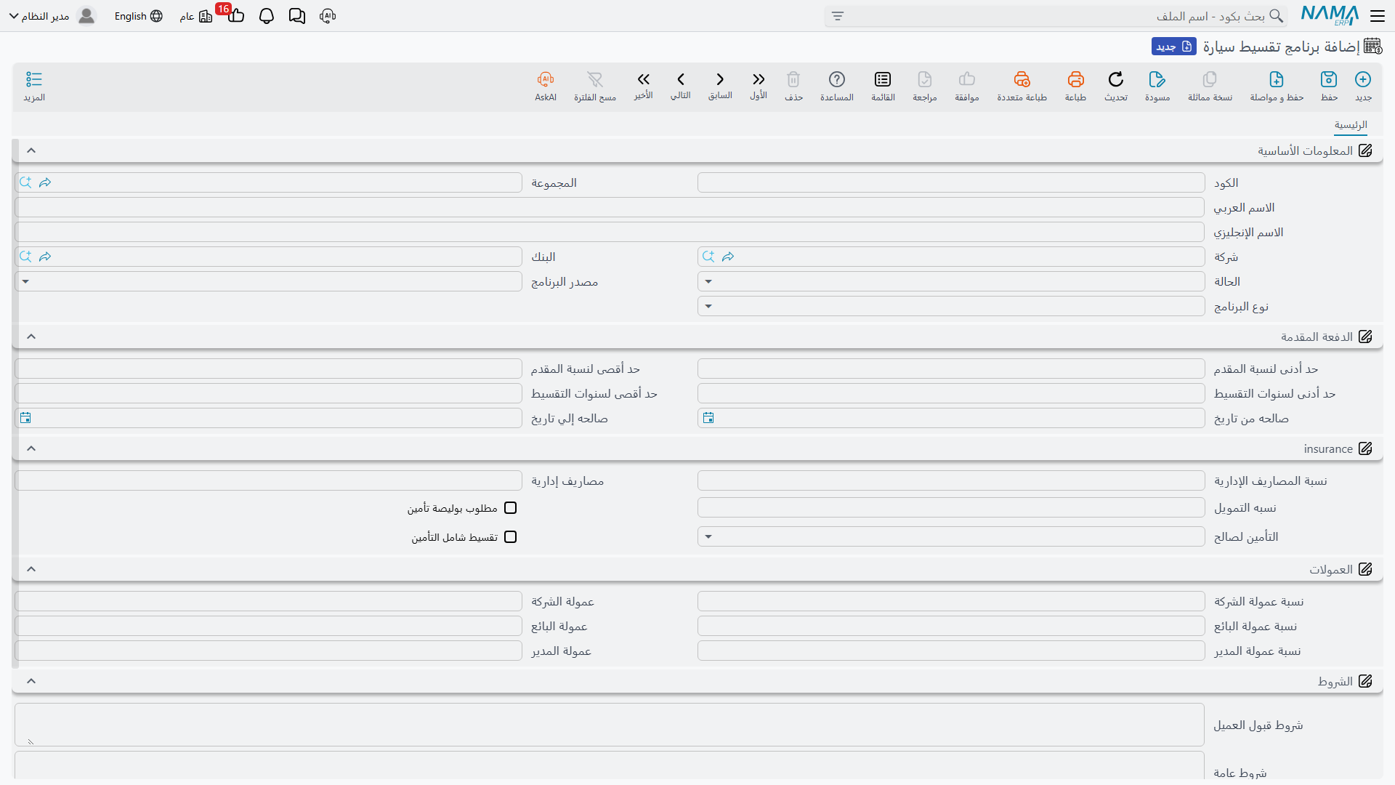Open المساعدة (Help) from the toolbar
Image resolution: width=1395 pixels, height=785 pixels.
coord(837,79)
